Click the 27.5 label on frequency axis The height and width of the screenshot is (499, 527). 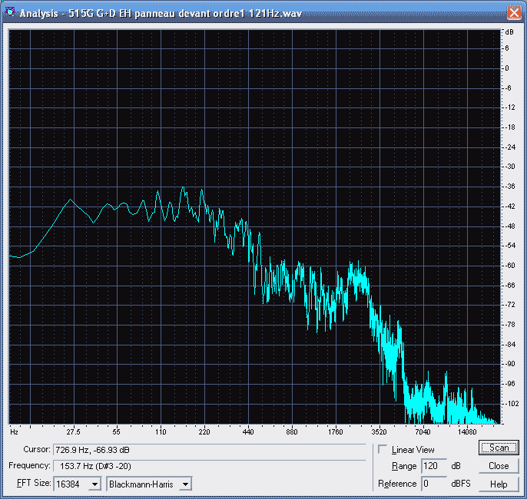(x=73, y=432)
